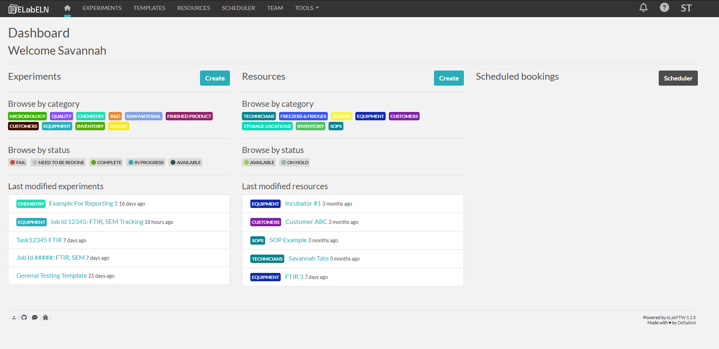Screen dimensions: 719x349
Task: Click the three-dot cluster footer icon
Action: pos(14,318)
